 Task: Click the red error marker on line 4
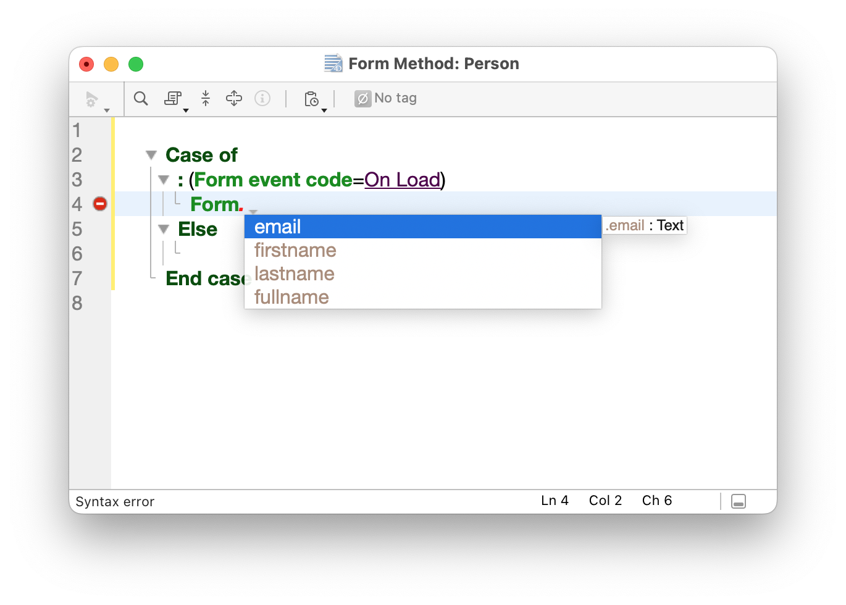click(x=100, y=204)
